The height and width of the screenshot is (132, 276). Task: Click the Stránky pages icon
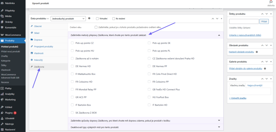2,22
